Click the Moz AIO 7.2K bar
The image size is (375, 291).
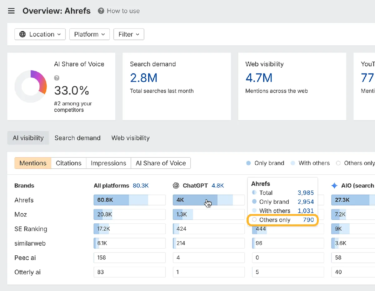(353, 214)
